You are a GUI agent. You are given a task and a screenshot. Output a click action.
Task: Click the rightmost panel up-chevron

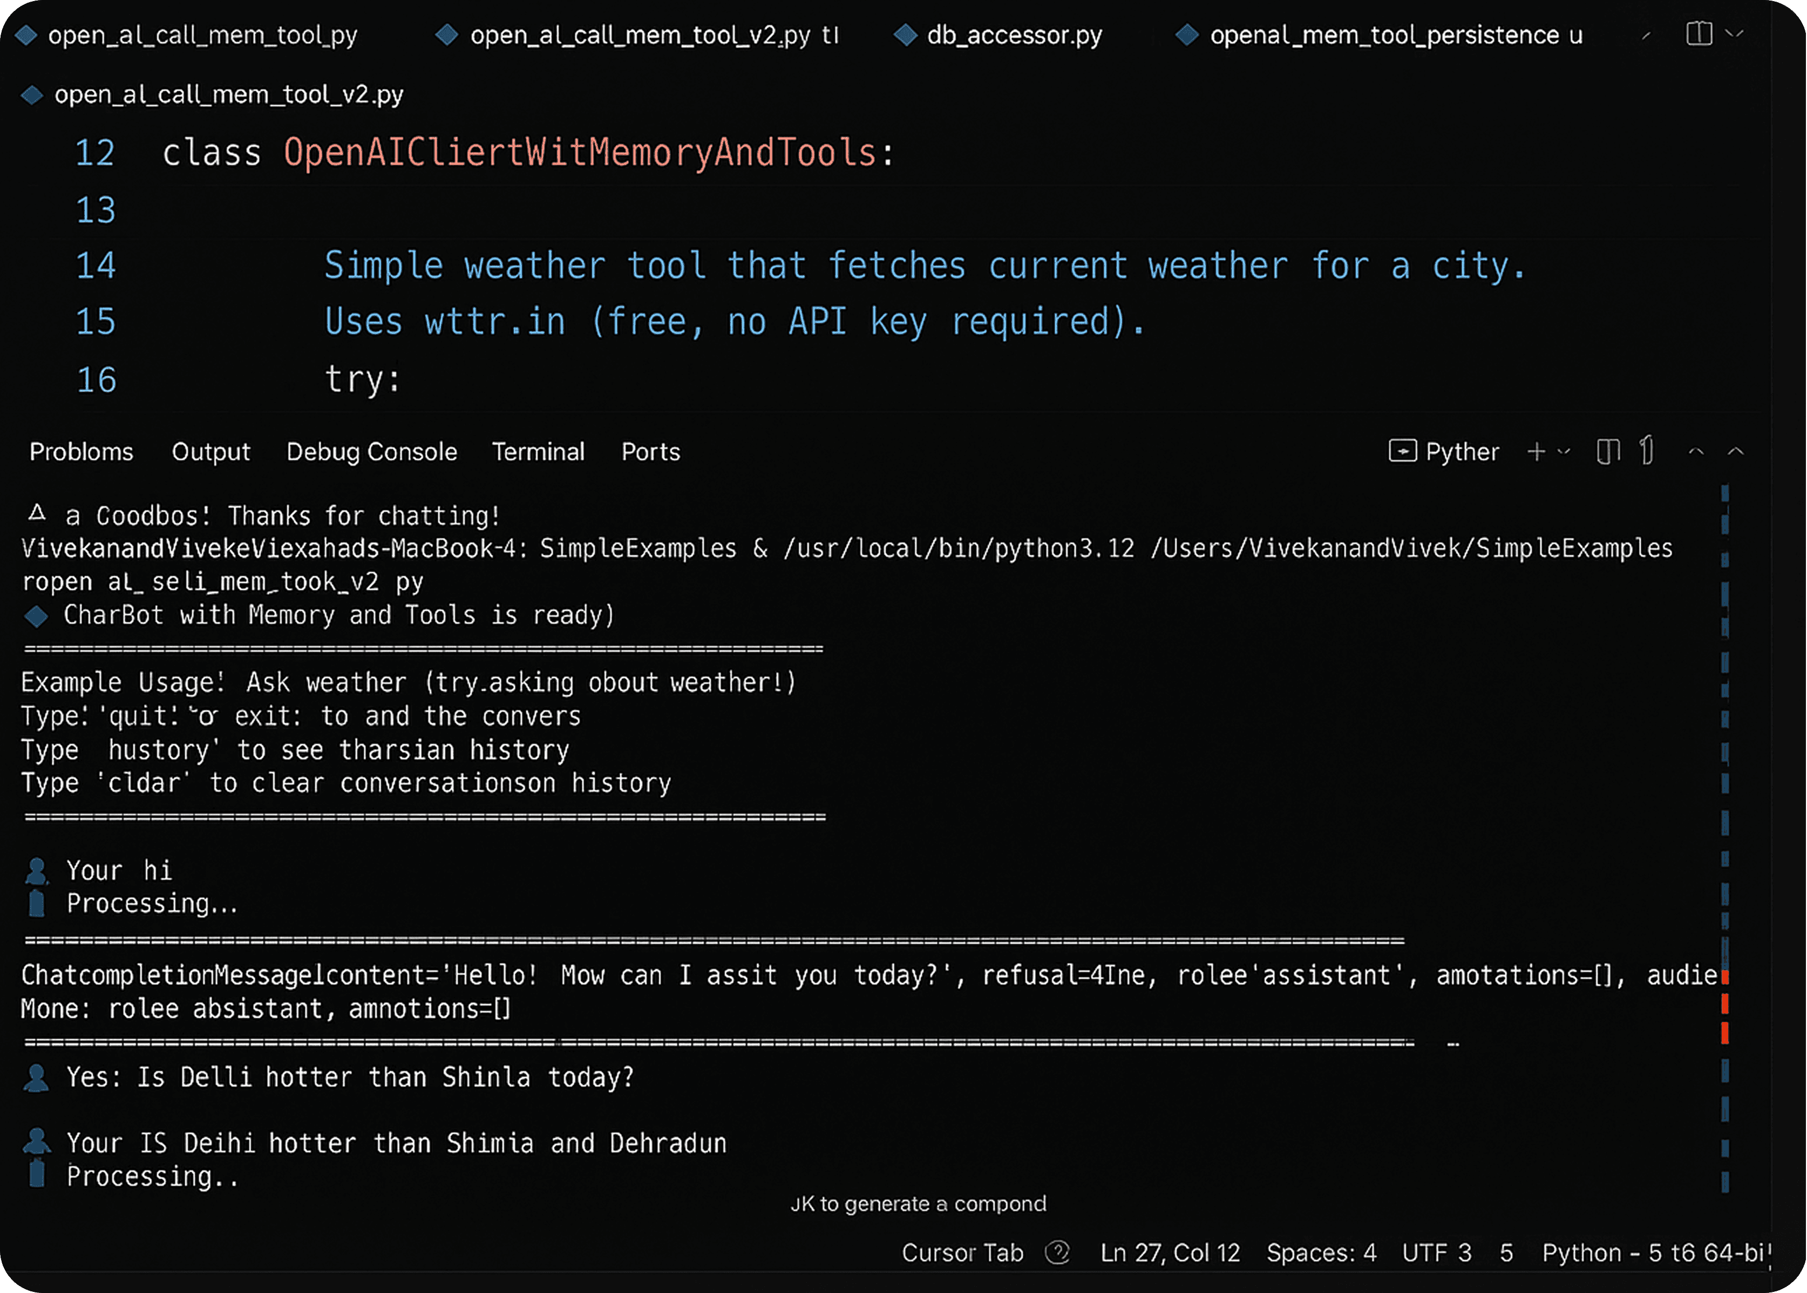click(x=1735, y=452)
